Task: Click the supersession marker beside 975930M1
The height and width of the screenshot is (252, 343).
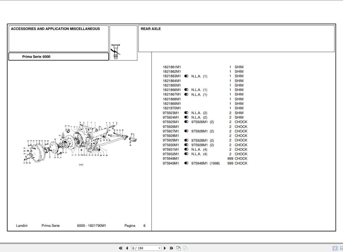Action: coord(186,145)
